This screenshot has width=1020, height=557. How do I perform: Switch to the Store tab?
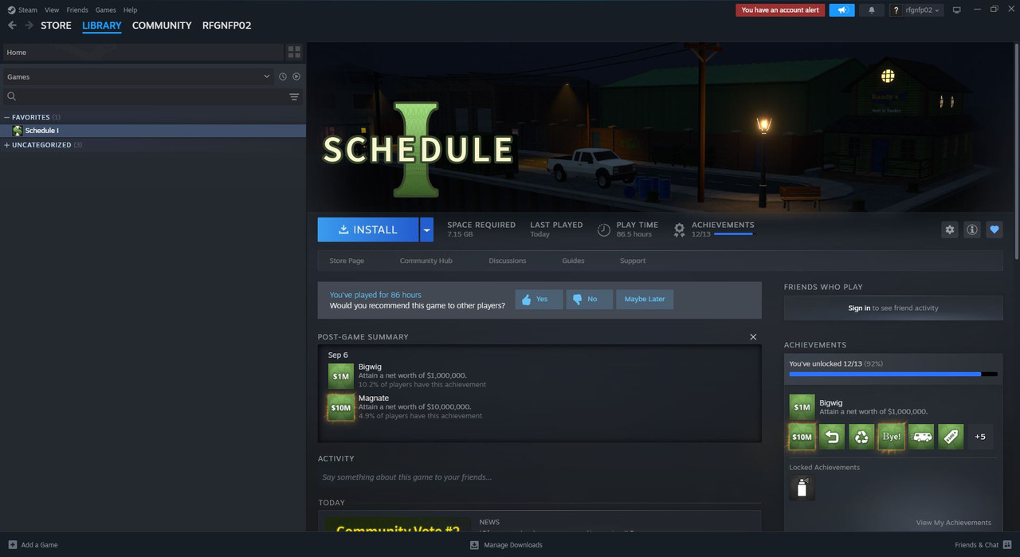(x=56, y=25)
